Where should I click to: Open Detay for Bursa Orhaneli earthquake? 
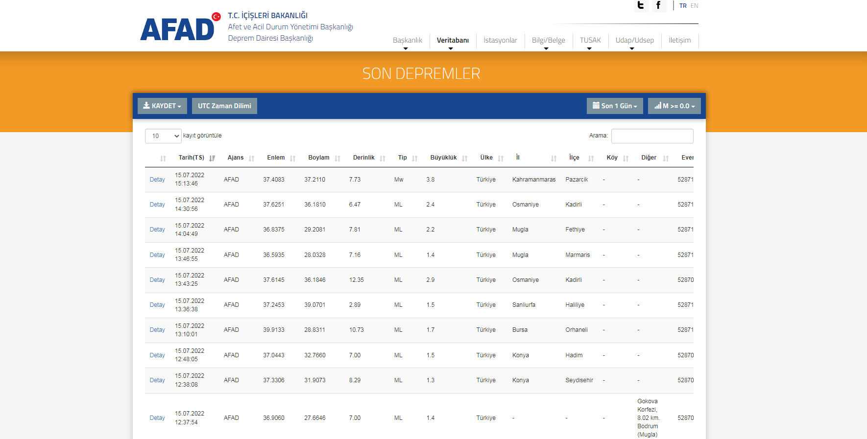[157, 330]
